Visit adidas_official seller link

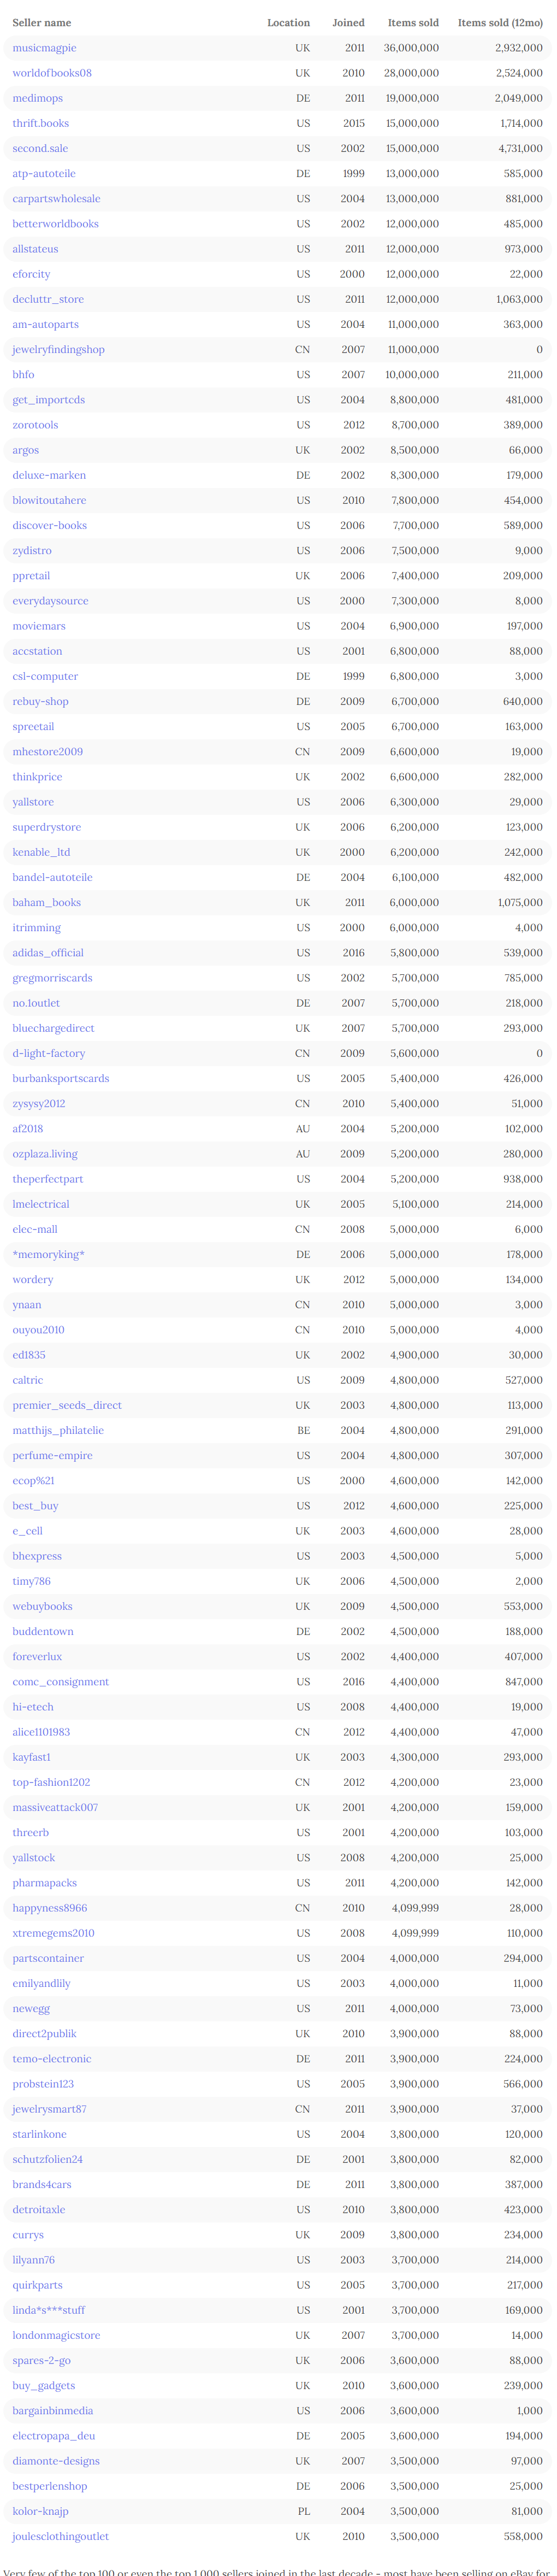pyautogui.click(x=48, y=953)
